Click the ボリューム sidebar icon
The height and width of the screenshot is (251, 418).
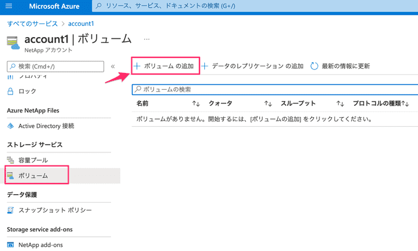[x=10, y=176]
